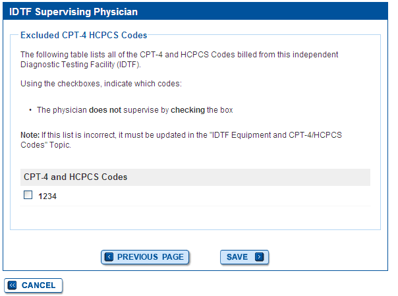Click the bullet point before 'The physician'
Screen dimensions: 398x296
31,110
